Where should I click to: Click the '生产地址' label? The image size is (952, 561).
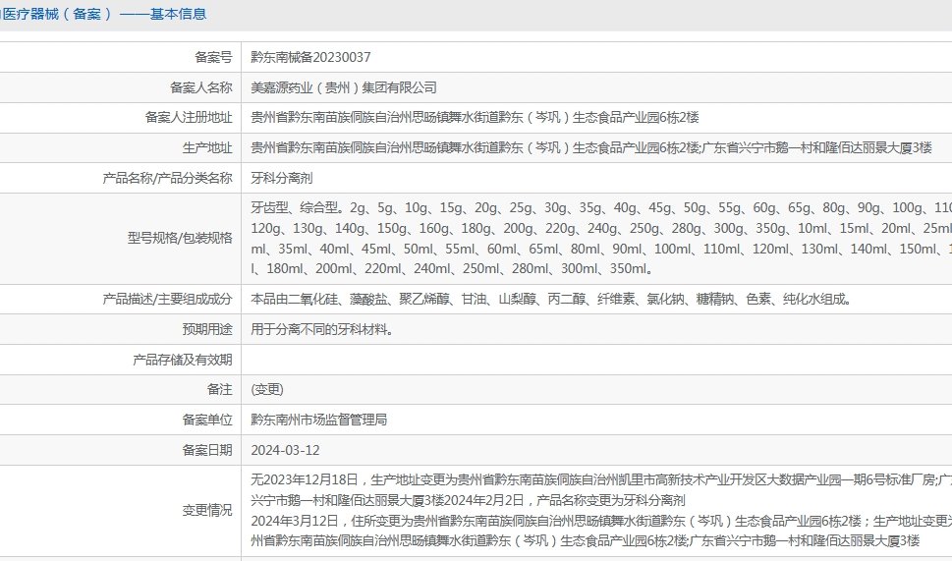207,147
